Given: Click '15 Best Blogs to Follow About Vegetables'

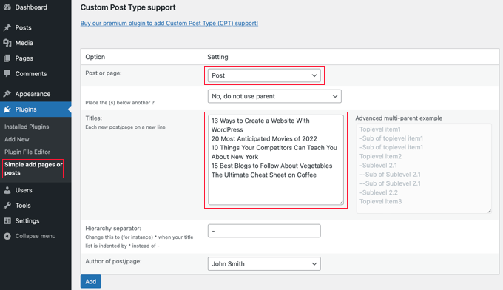Looking at the screenshot, I should pyautogui.click(x=271, y=166).
